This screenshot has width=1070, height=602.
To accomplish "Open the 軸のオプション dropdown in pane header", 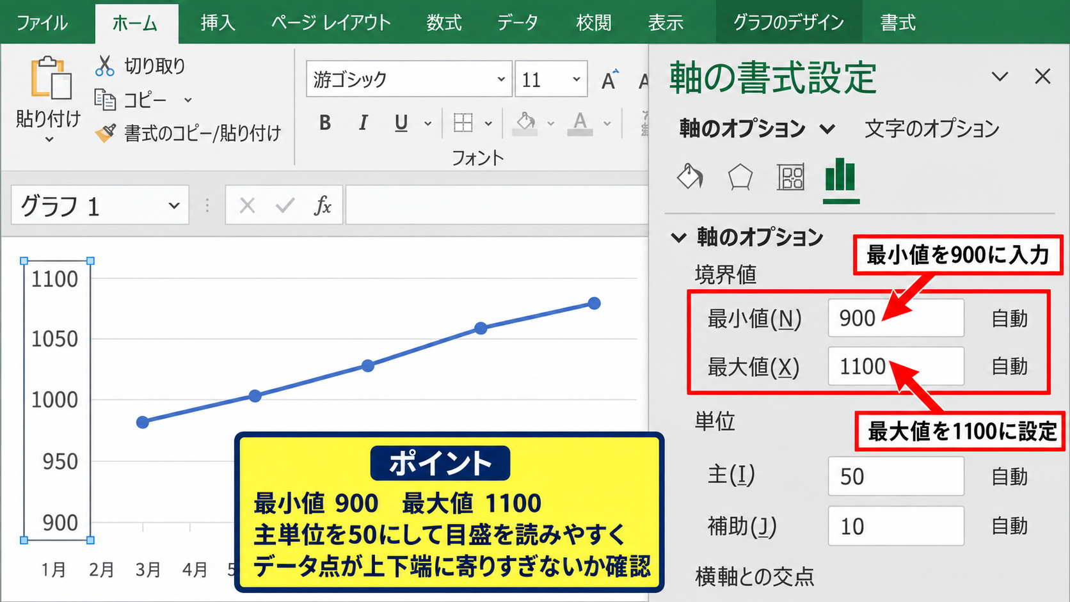I will coord(827,129).
